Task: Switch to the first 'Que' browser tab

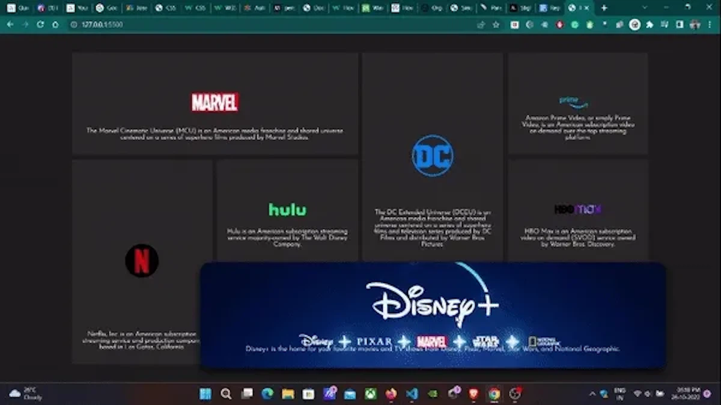Action: [x=18, y=8]
